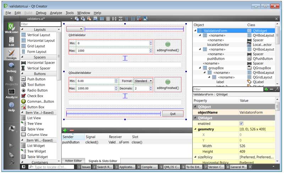The image size is (284, 173).
Task: Collapse the Spacers category
Action: tap(22, 57)
